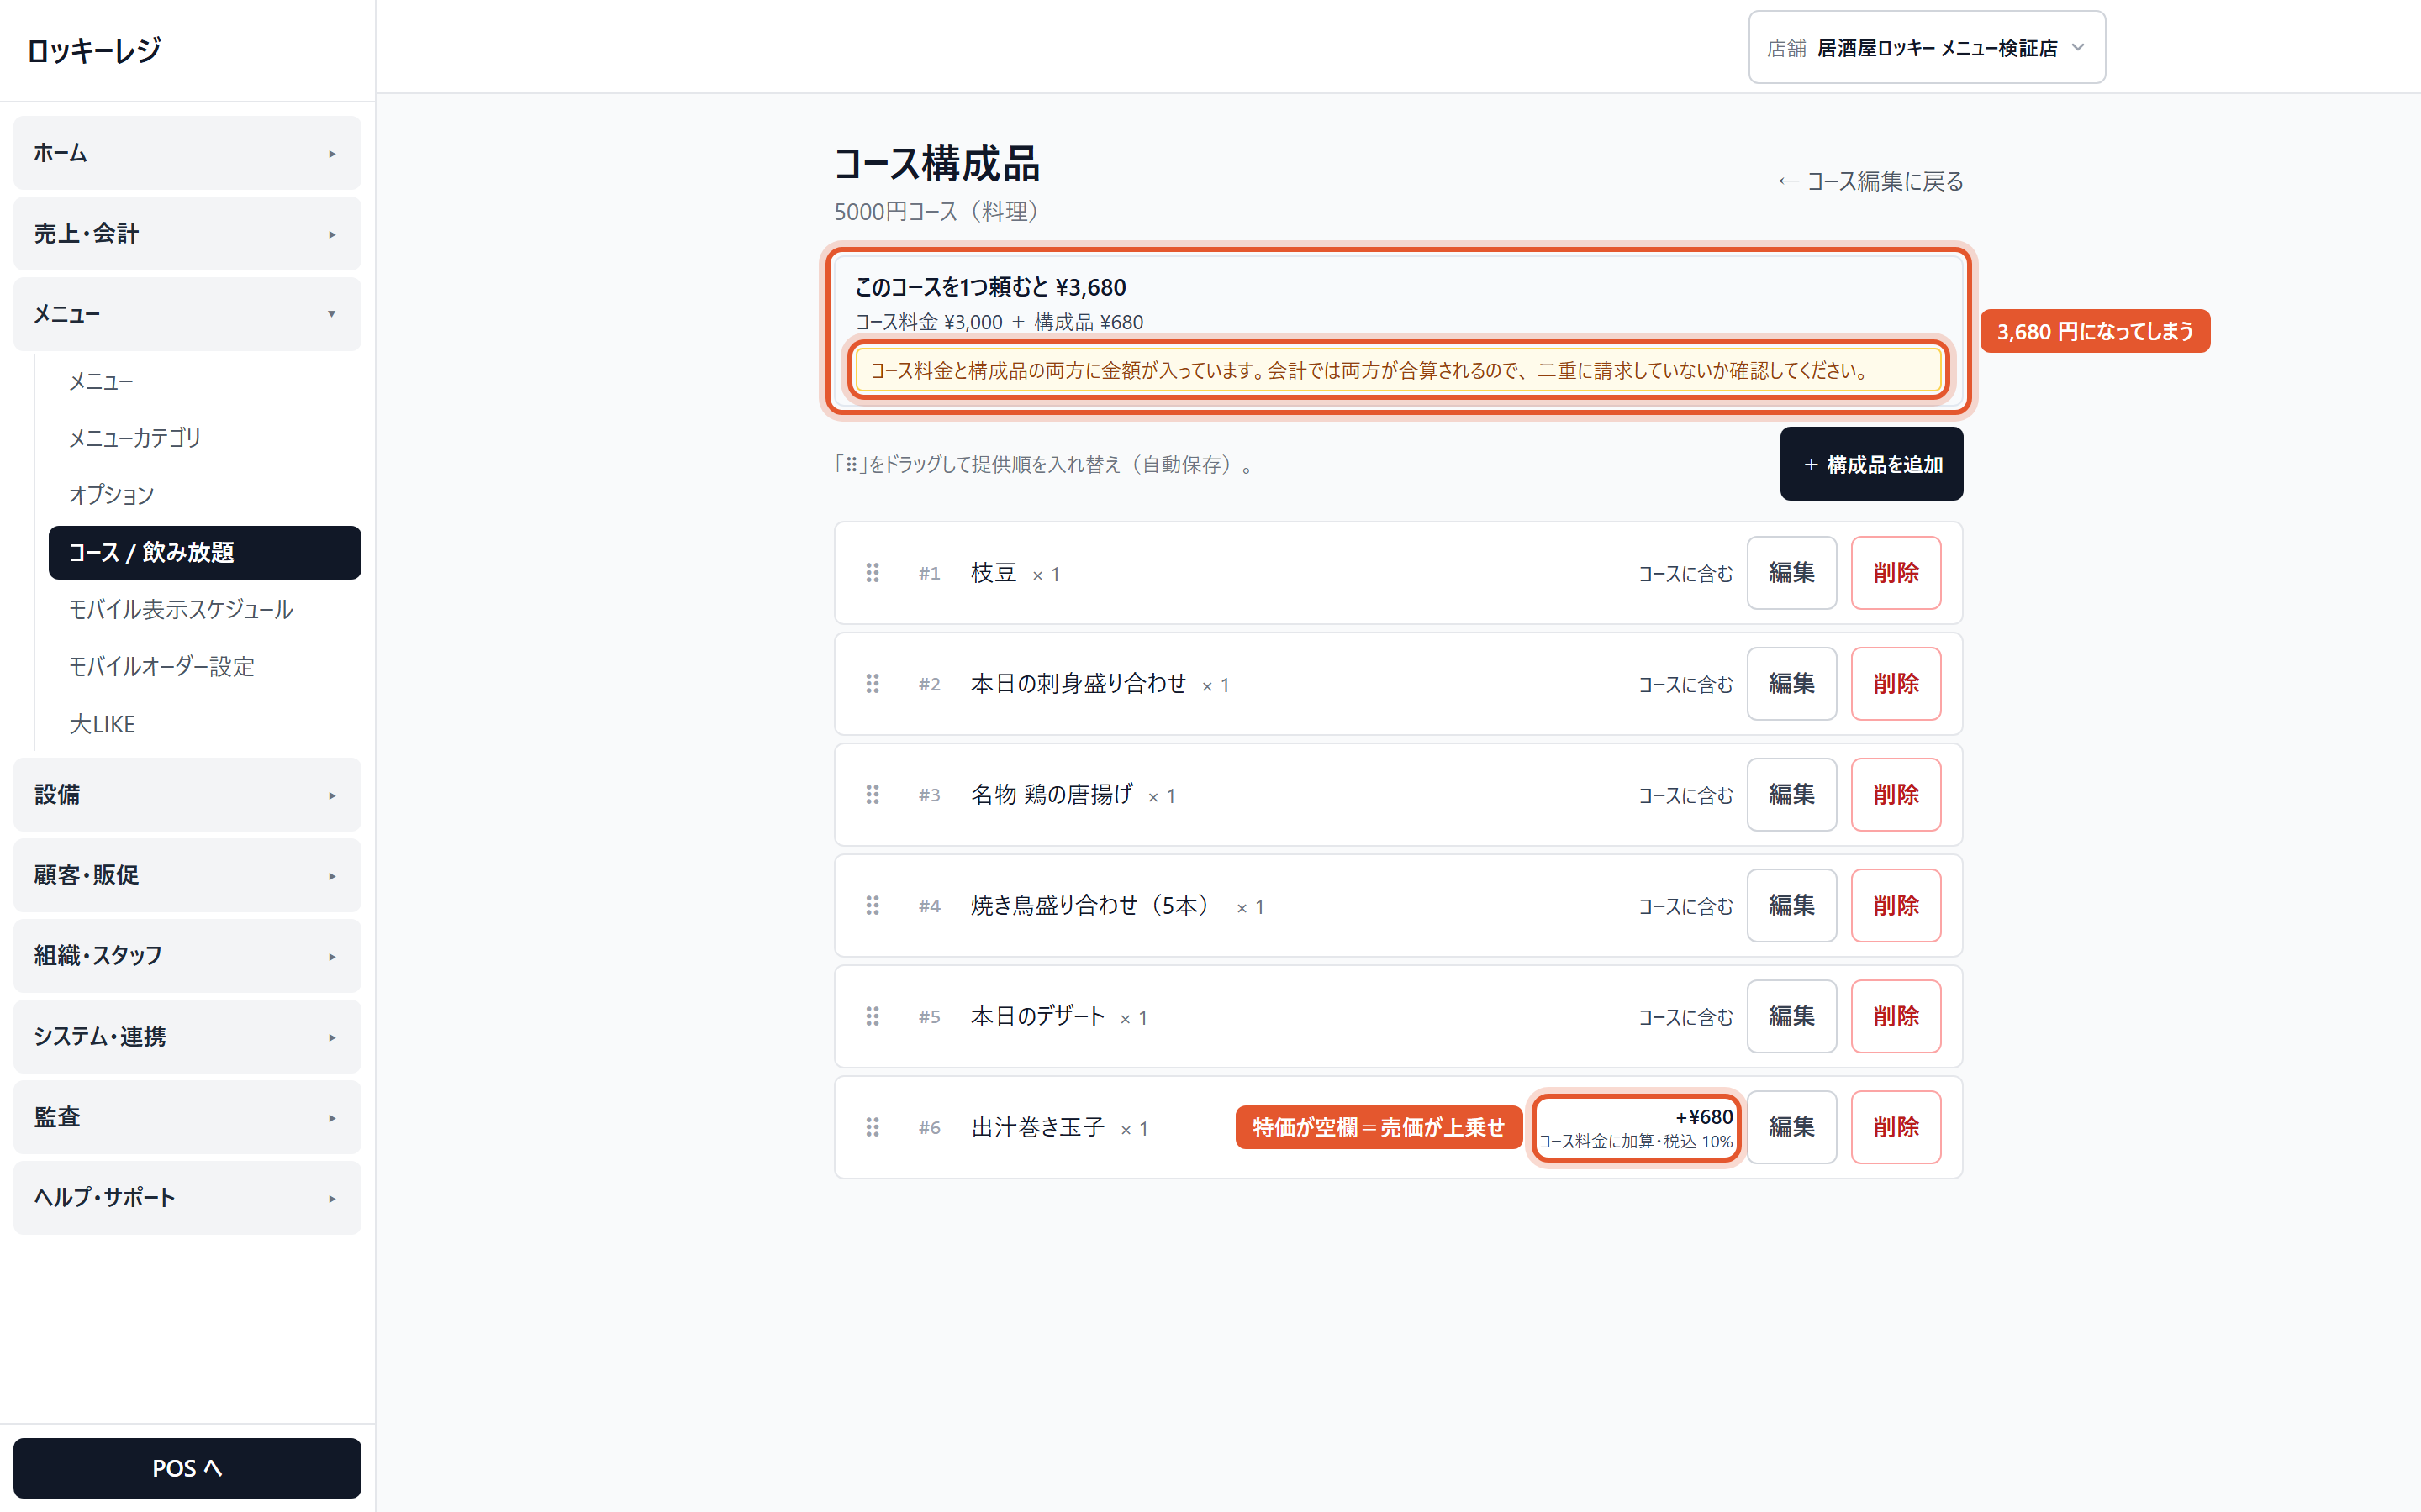Expand the 組織・スタッフ sidebar section

pos(187,956)
